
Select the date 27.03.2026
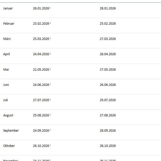[108, 39]
